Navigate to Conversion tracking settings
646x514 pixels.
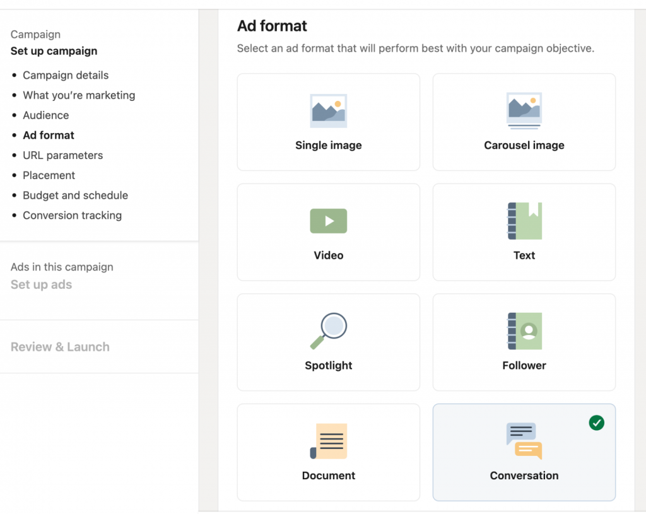pos(72,215)
